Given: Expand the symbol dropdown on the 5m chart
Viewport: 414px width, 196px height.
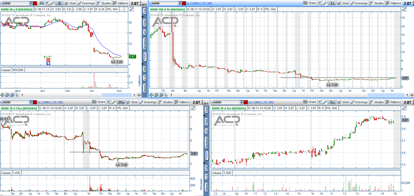Looking at the screenshot, I should coord(242,102).
